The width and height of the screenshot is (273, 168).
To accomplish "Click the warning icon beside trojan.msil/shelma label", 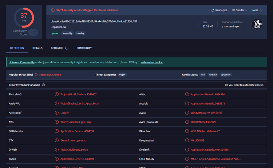I will (x=36, y=75).
